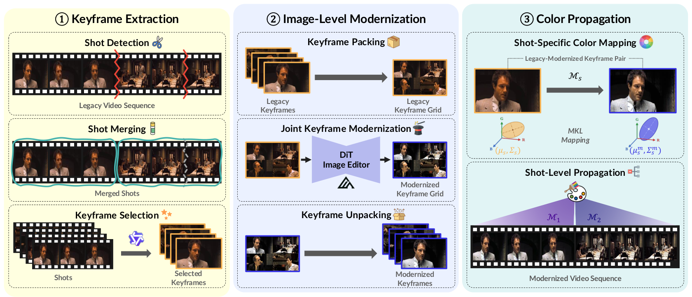
Task: Click the Merged Shots filmstrip
Action: point(117,163)
